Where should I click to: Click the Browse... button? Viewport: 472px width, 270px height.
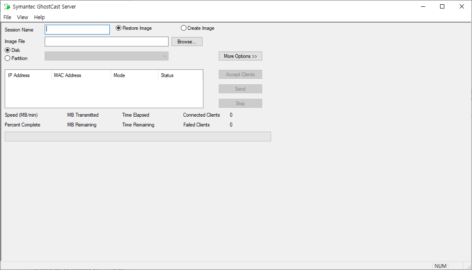tap(187, 42)
